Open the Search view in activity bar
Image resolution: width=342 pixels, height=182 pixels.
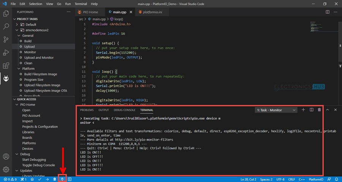6,26
